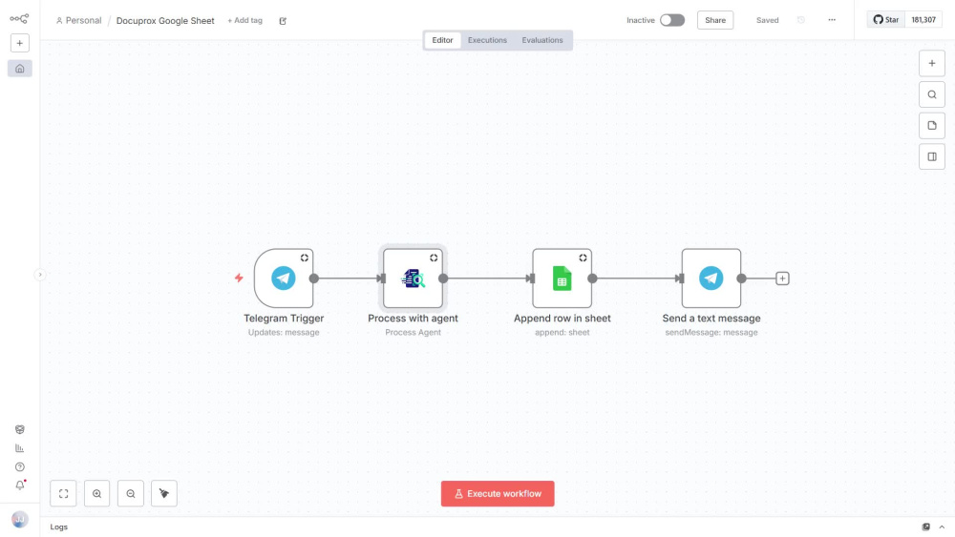Open the Home overview icon
The image size is (955, 537).
click(19, 69)
